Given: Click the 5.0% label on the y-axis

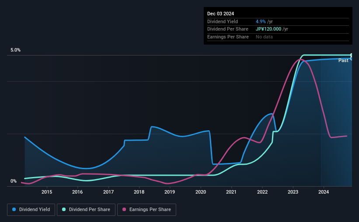Looking at the screenshot, I should click(15, 50).
